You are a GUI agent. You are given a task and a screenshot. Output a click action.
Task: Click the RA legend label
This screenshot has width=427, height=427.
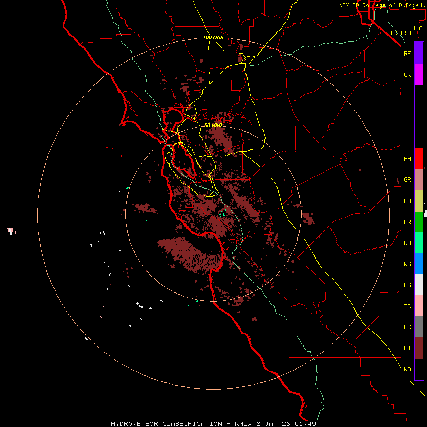click(x=407, y=243)
